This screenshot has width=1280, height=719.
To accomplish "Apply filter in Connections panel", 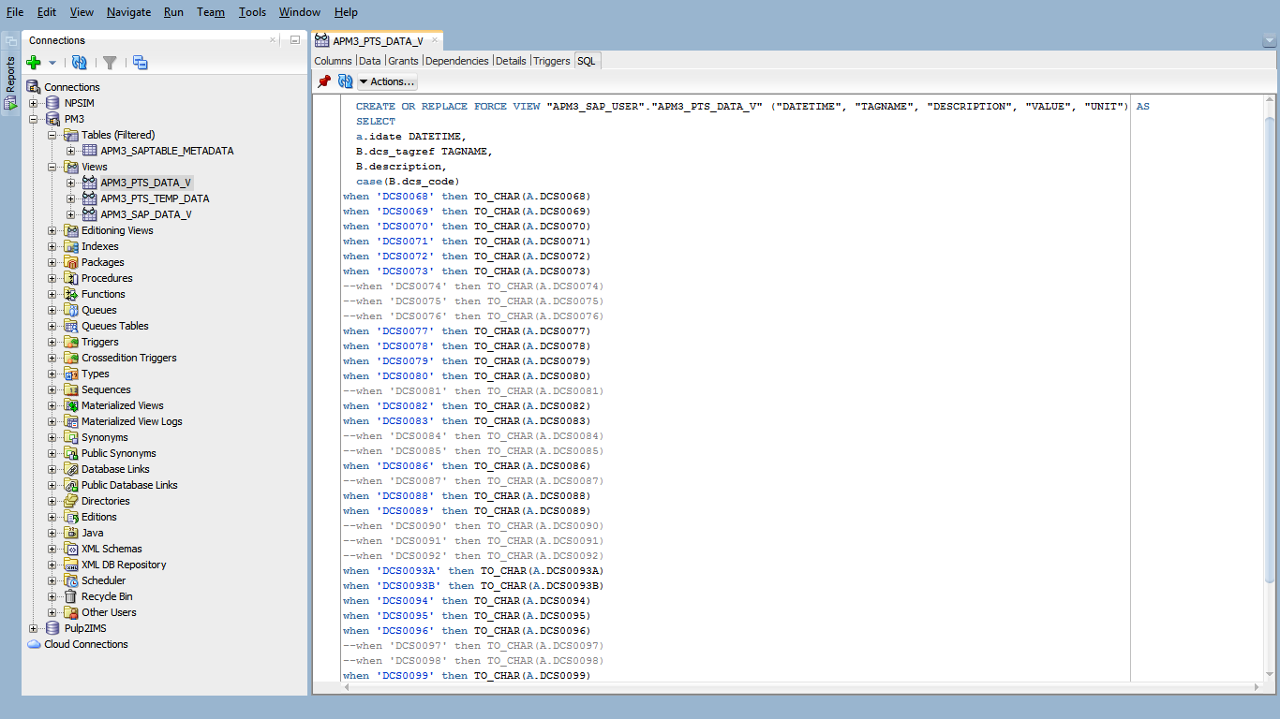I will [110, 63].
